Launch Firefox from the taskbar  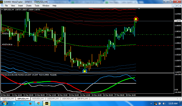(30, 103)
